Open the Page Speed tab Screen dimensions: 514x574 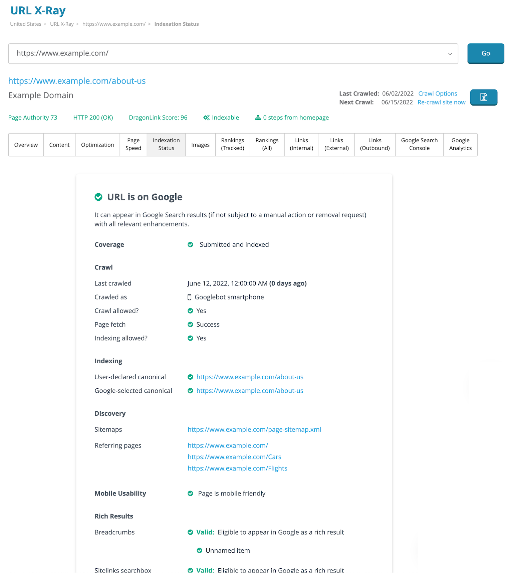(133, 145)
